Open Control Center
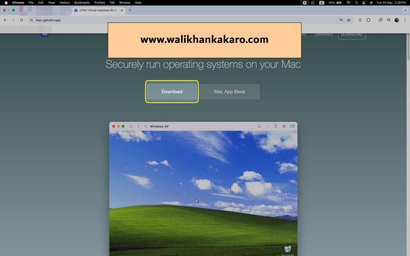 [x=364, y=3]
